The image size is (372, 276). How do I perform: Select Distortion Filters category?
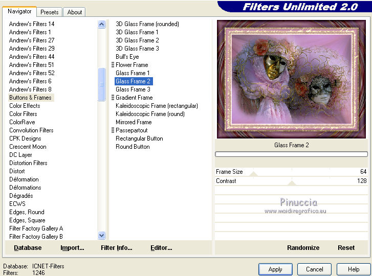click(28, 163)
